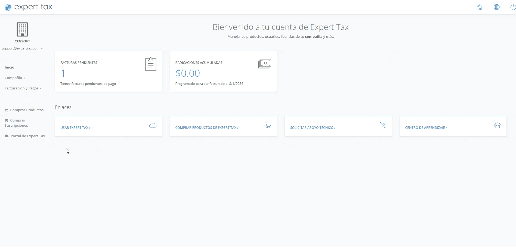Viewport: 516px width, 249px height.
Task: Select Inicio in the sidebar
Action: 10,67
